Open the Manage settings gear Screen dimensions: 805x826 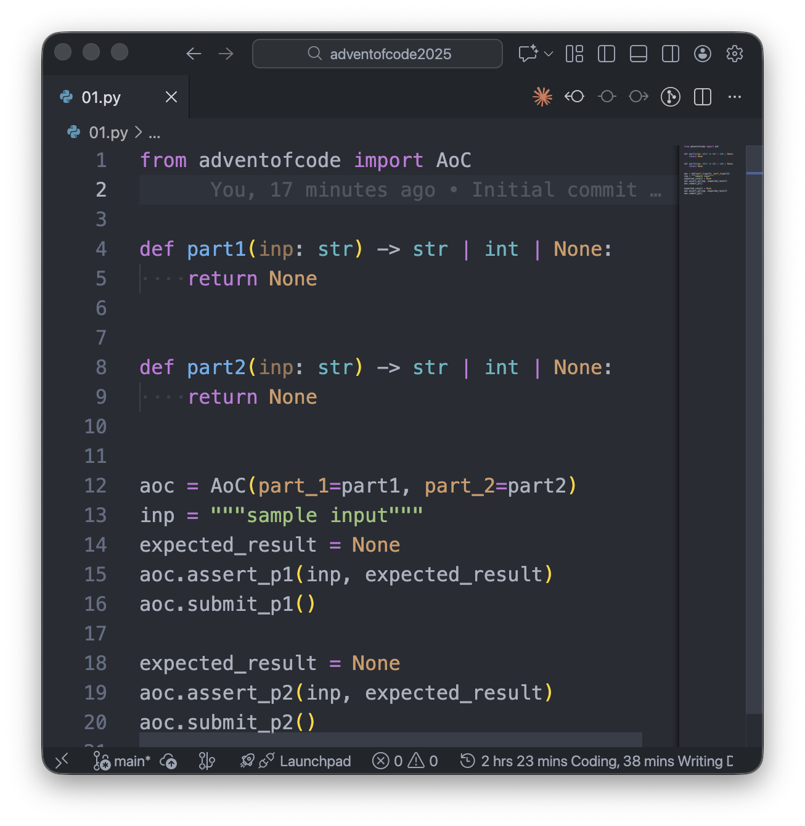coord(734,54)
